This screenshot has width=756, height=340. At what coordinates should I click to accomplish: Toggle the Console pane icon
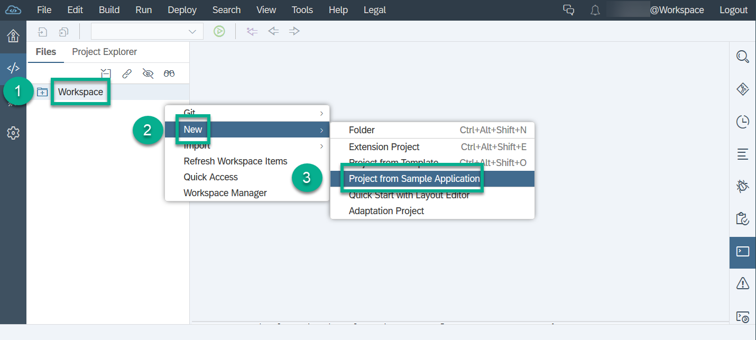742,251
